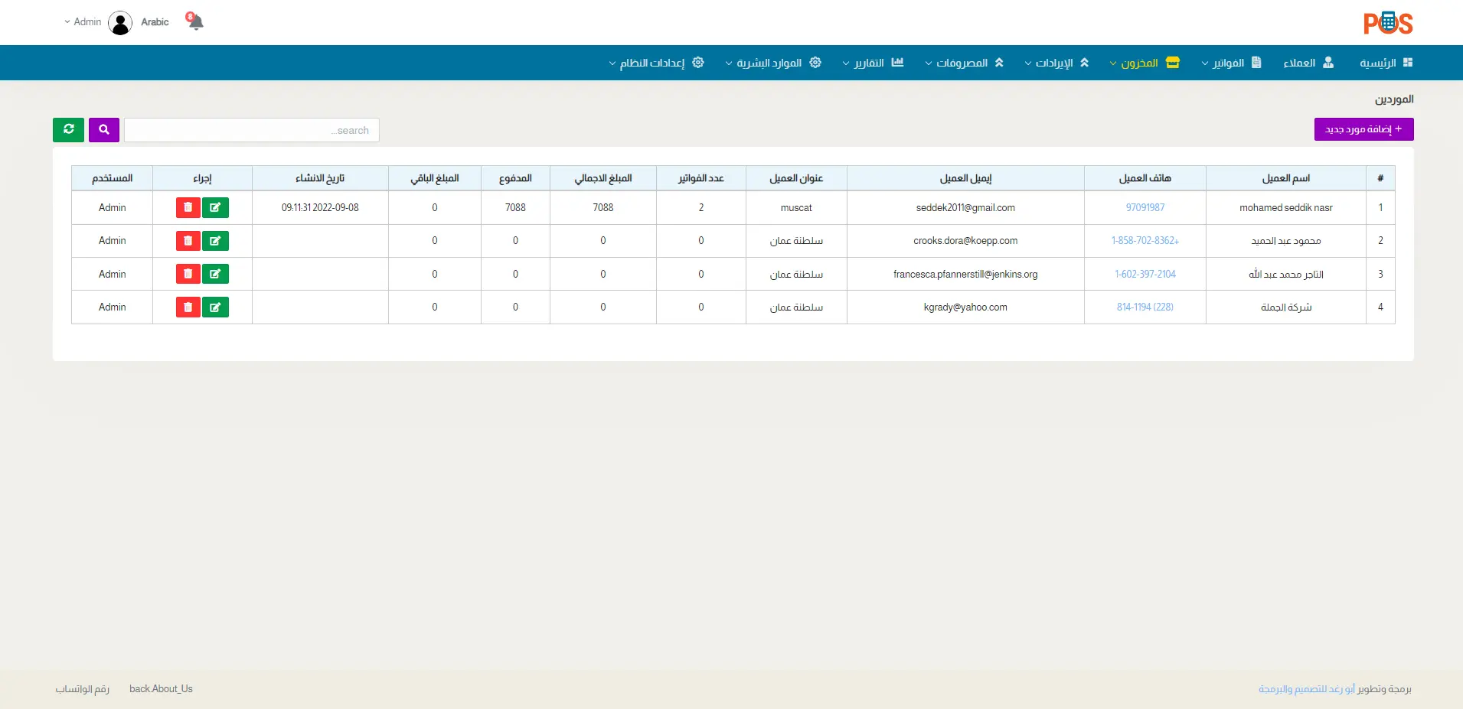The height and width of the screenshot is (709, 1463).
Task: Edit supplier with email francesca.pfannerstill@jenkins.org
Action: [215, 274]
